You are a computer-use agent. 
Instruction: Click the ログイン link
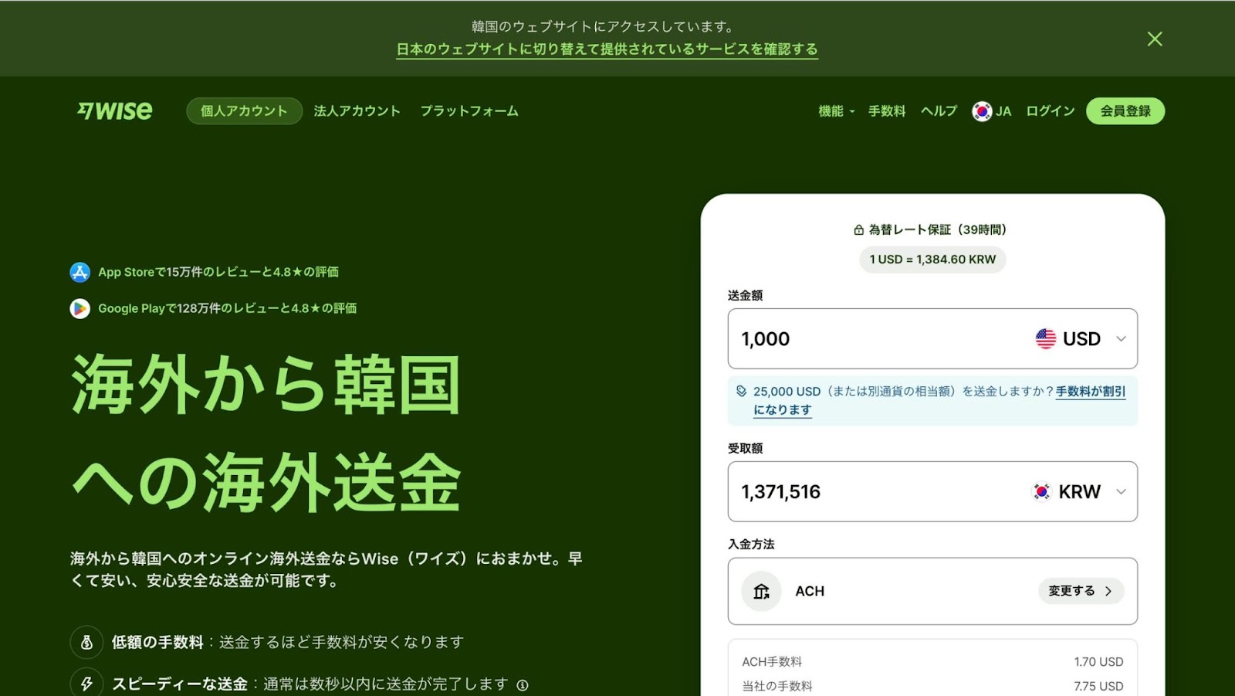(x=1050, y=111)
